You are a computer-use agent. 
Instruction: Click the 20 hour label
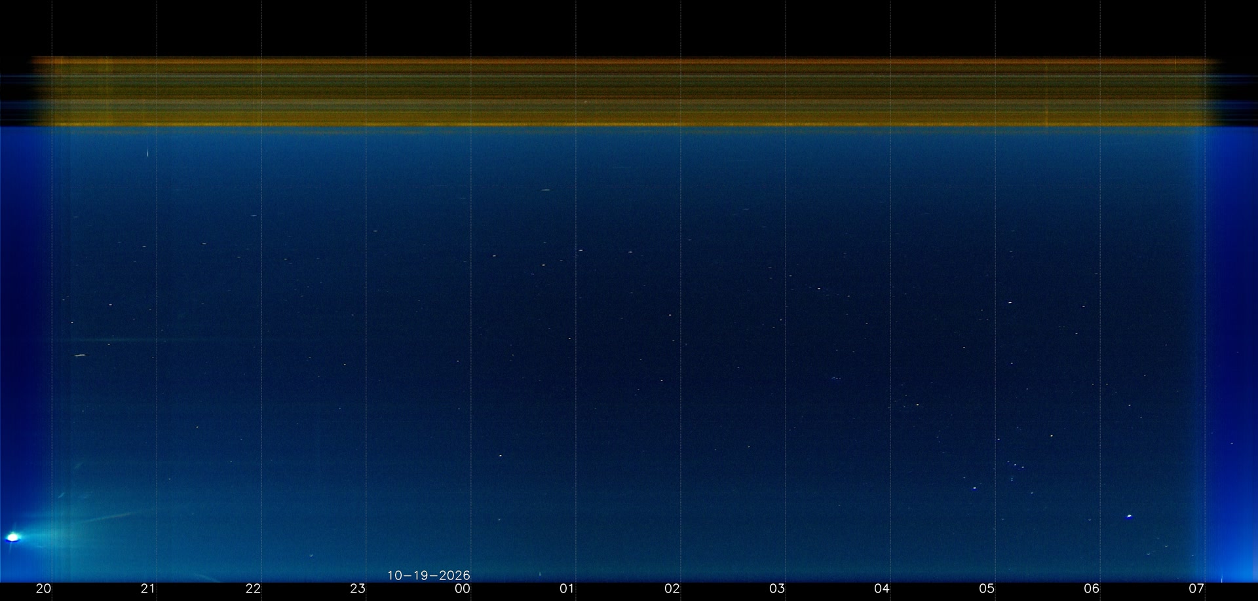[43, 589]
